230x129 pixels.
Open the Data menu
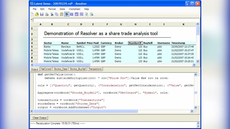pyautogui.click(x=62, y=9)
